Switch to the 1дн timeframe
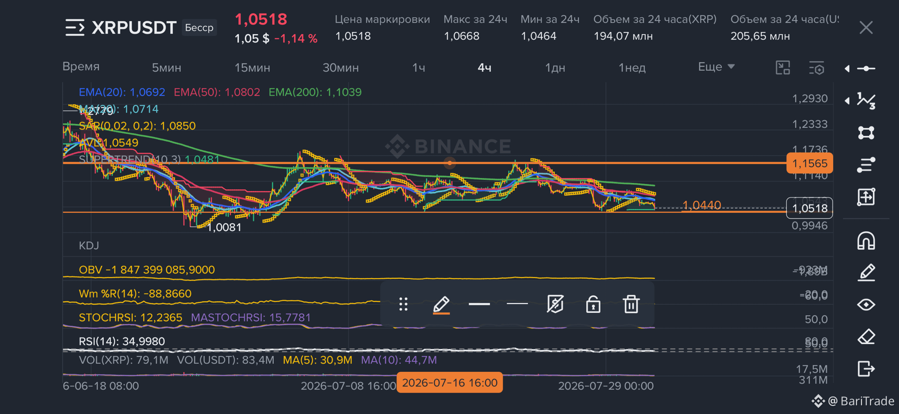Screen dimensions: 899x414 pos(555,67)
